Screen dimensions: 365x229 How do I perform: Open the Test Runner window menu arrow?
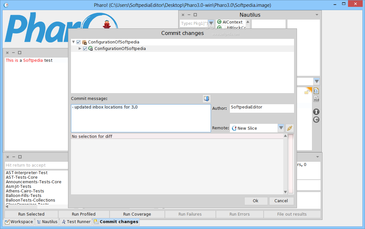318,157
